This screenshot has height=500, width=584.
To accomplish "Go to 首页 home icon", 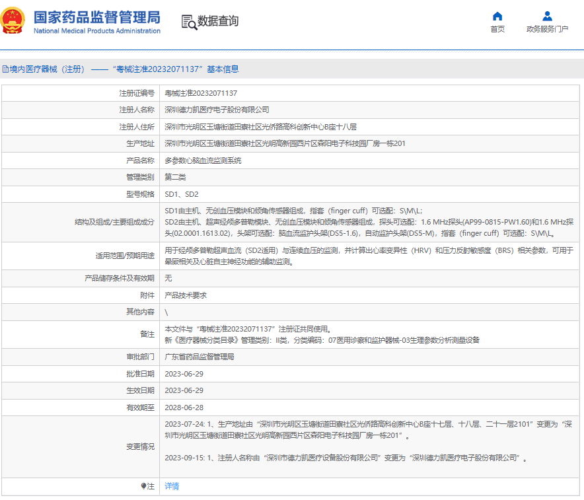I will tap(497, 16).
